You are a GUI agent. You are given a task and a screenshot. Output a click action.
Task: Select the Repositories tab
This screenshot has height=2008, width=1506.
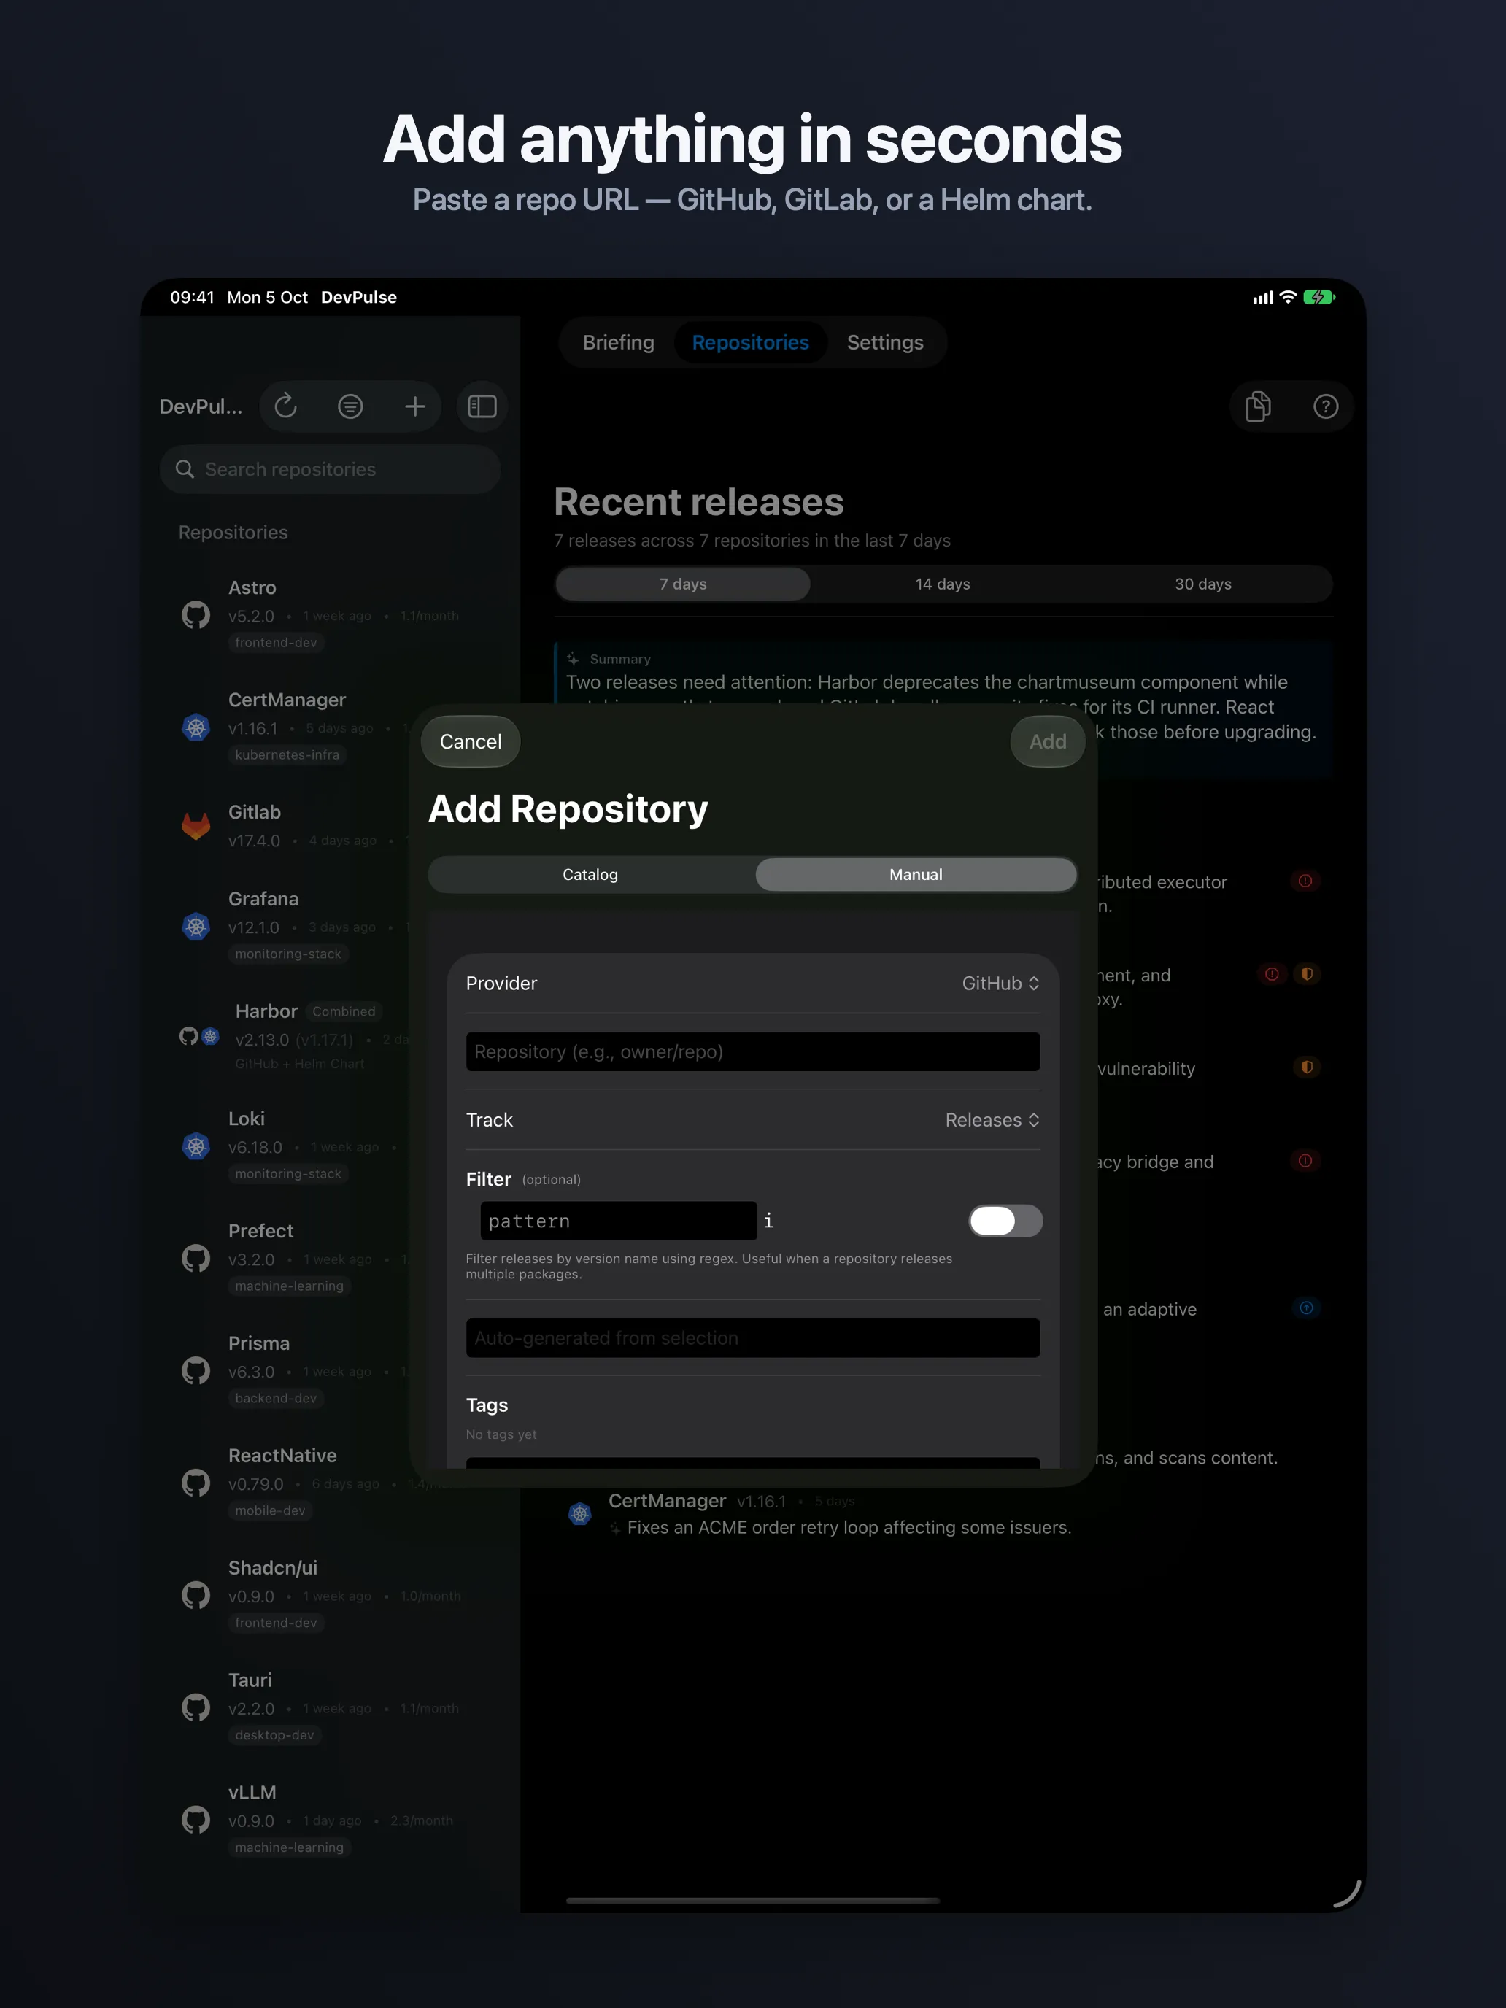tap(750, 342)
